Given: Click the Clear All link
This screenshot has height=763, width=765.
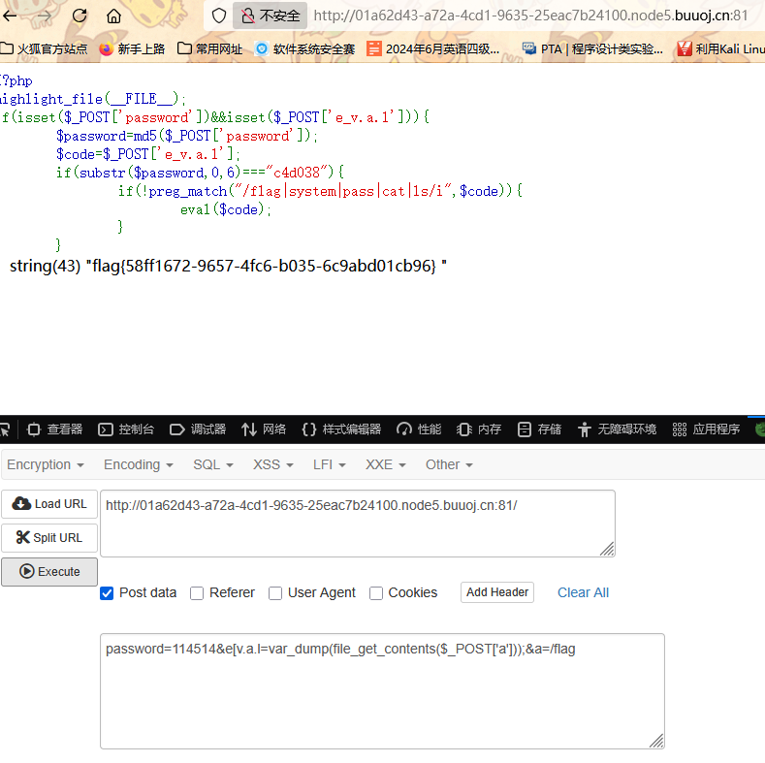Looking at the screenshot, I should [x=583, y=592].
